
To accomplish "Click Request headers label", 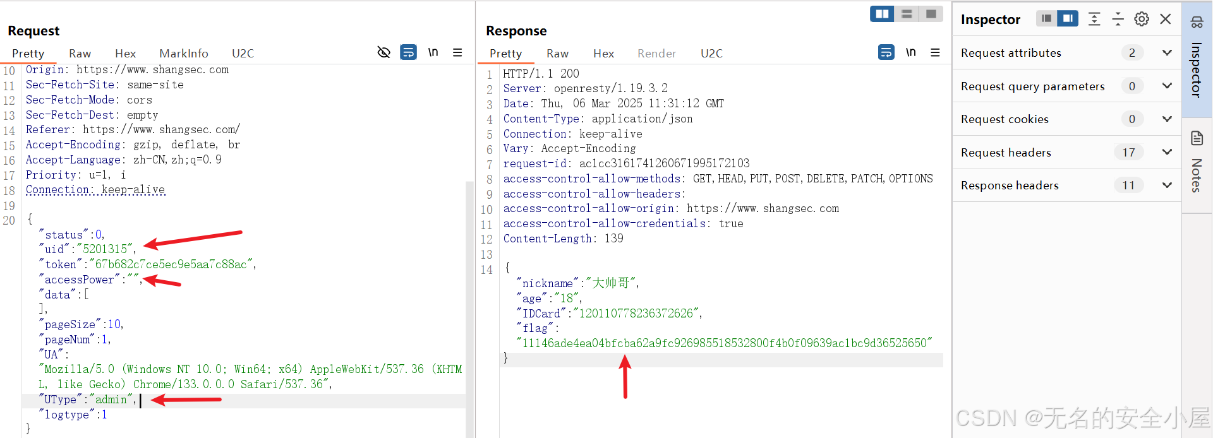I will tap(1006, 153).
